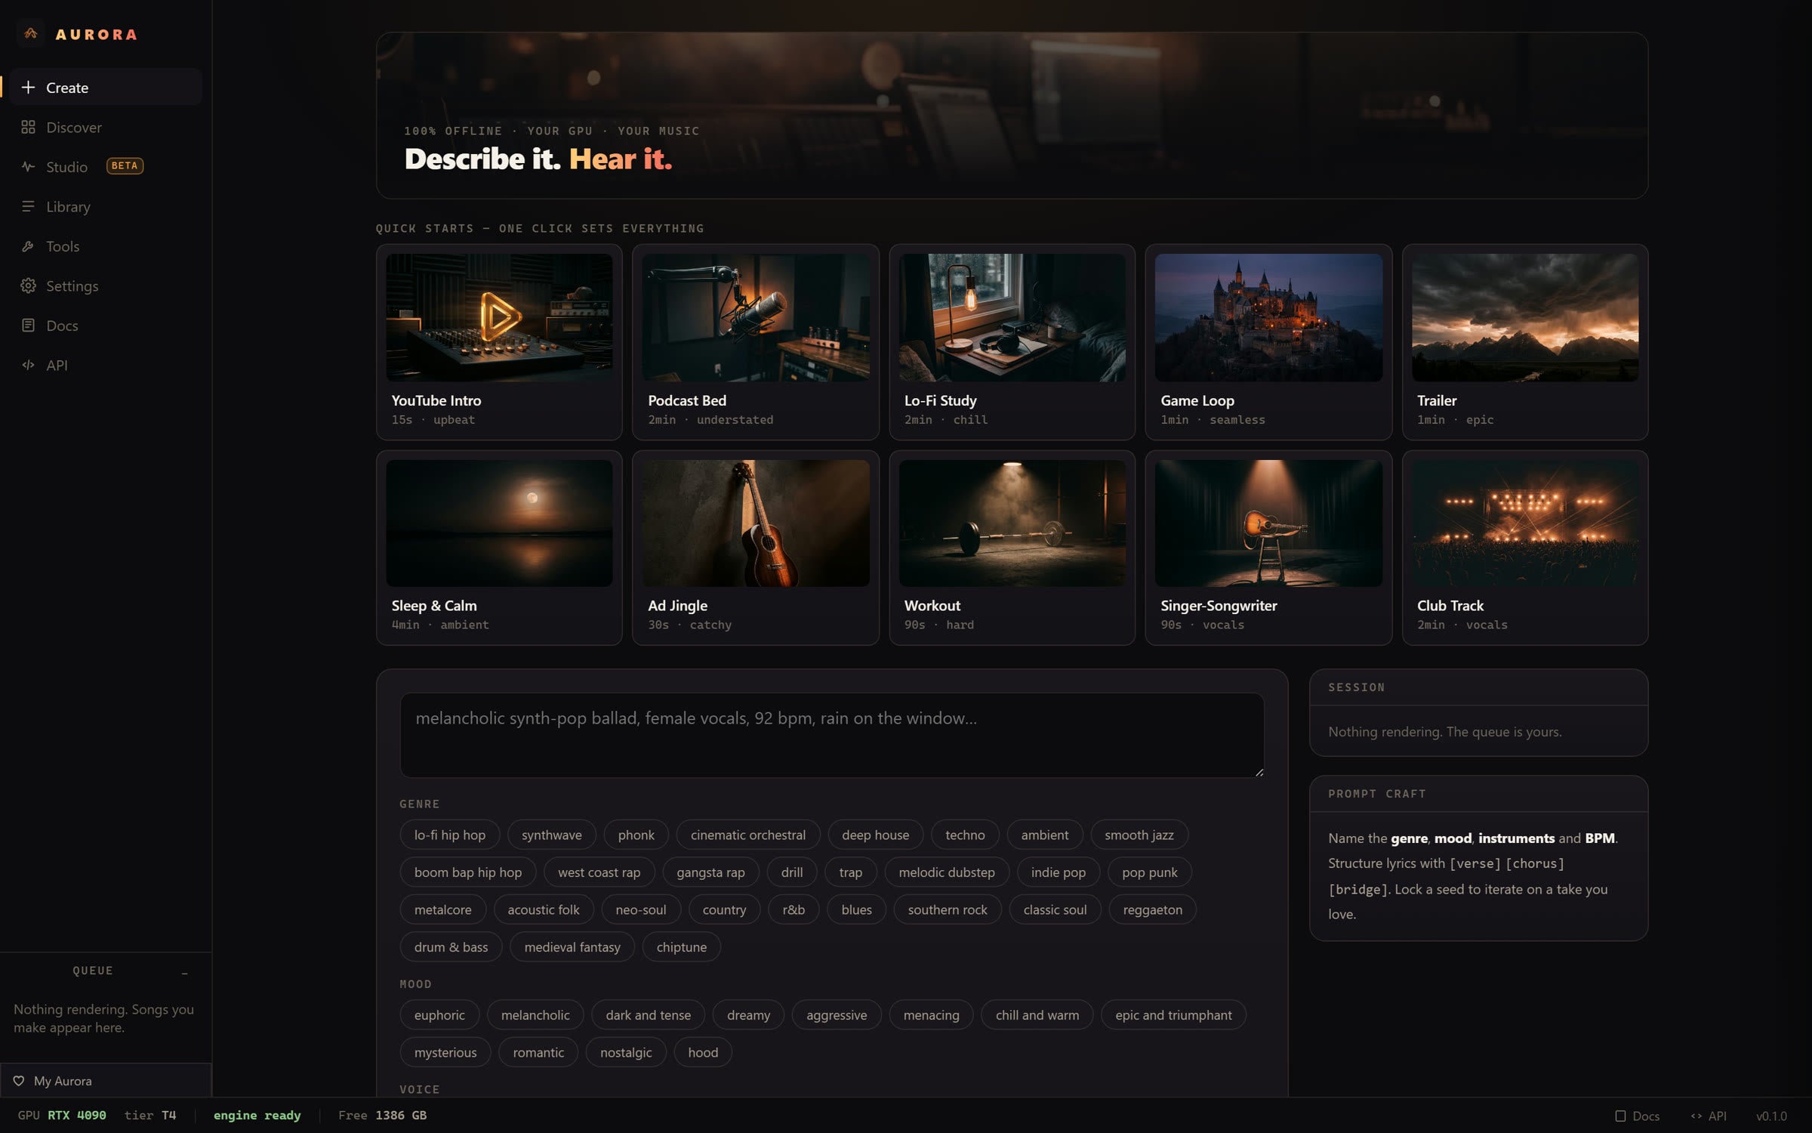Click the My Aurora heart icon
Image resolution: width=1812 pixels, height=1133 pixels.
[19, 1081]
